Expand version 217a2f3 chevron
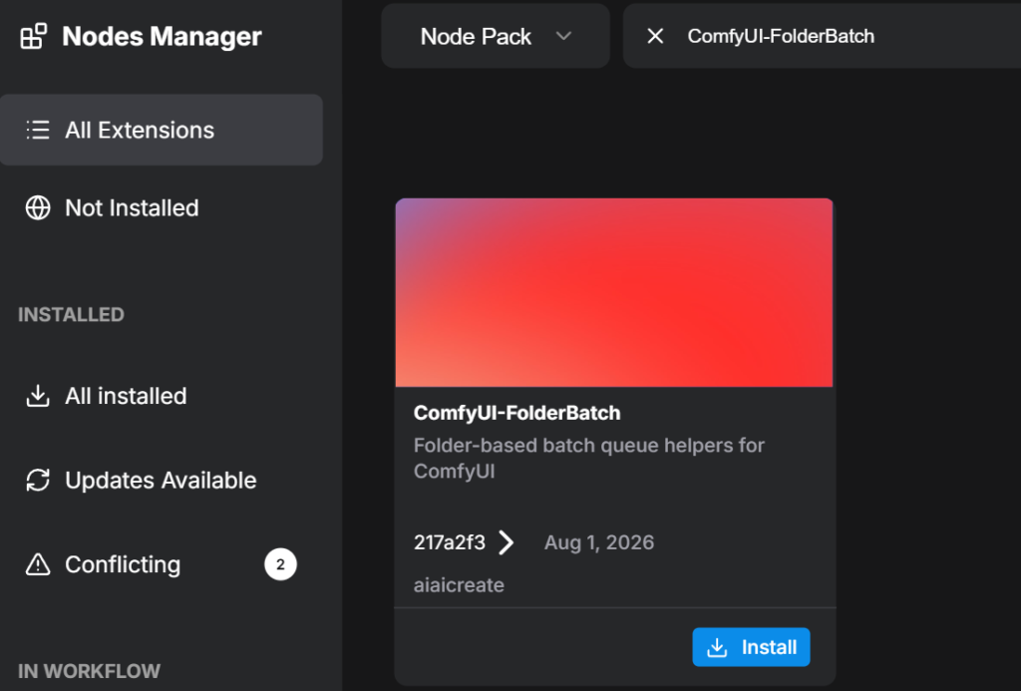Screen dimensions: 1021x691 pyautogui.click(x=506, y=541)
